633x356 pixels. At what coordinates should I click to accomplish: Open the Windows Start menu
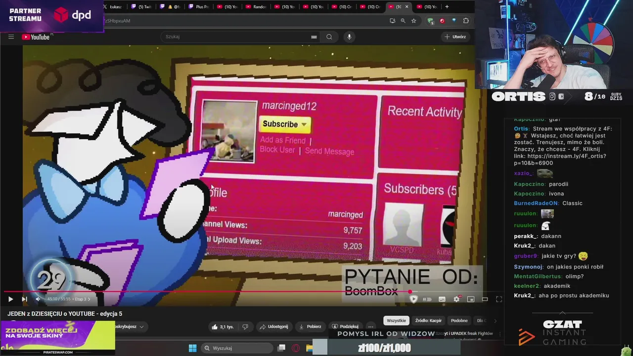(192, 348)
